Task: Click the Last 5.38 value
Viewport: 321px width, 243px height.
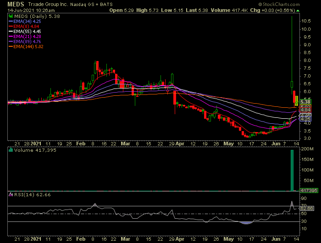Action: click(197, 10)
